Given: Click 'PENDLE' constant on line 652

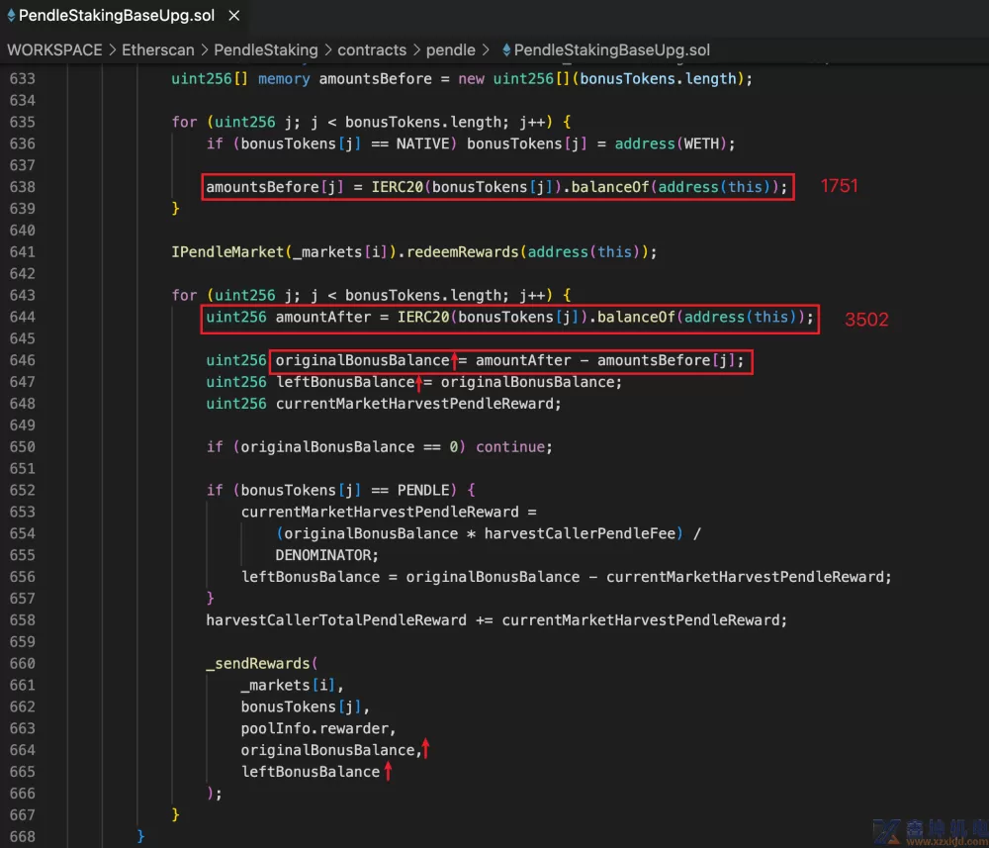Looking at the screenshot, I should pos(422,490).
